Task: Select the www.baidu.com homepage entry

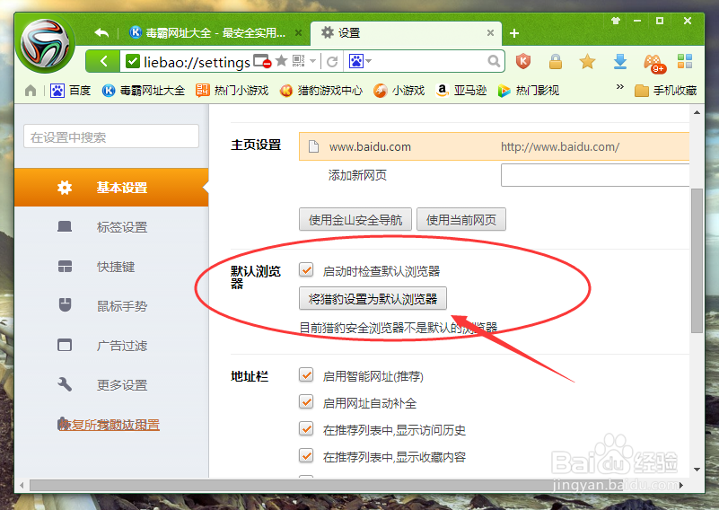Action: 494,146
